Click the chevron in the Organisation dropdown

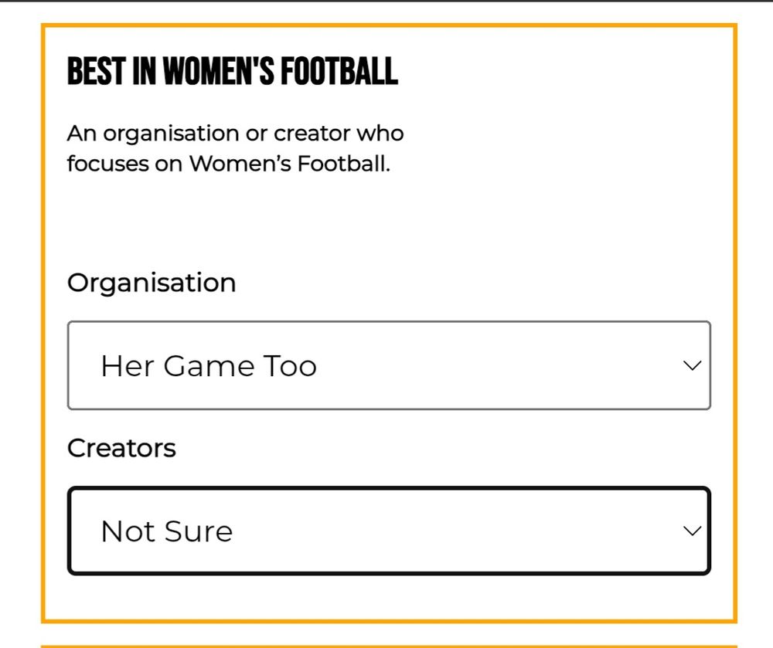click(x=692, y=365)
